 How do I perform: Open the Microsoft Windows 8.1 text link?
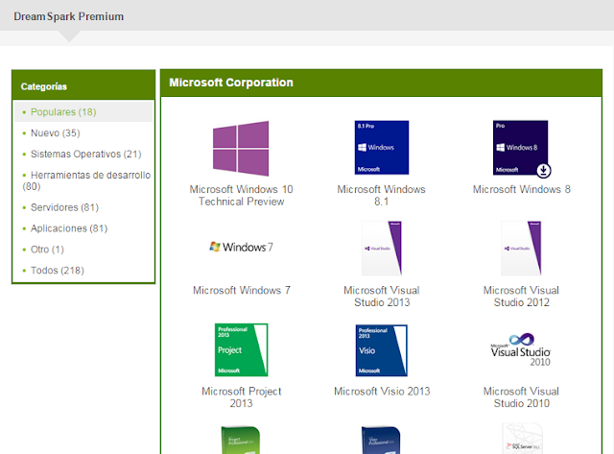click(x=381, y=195)
